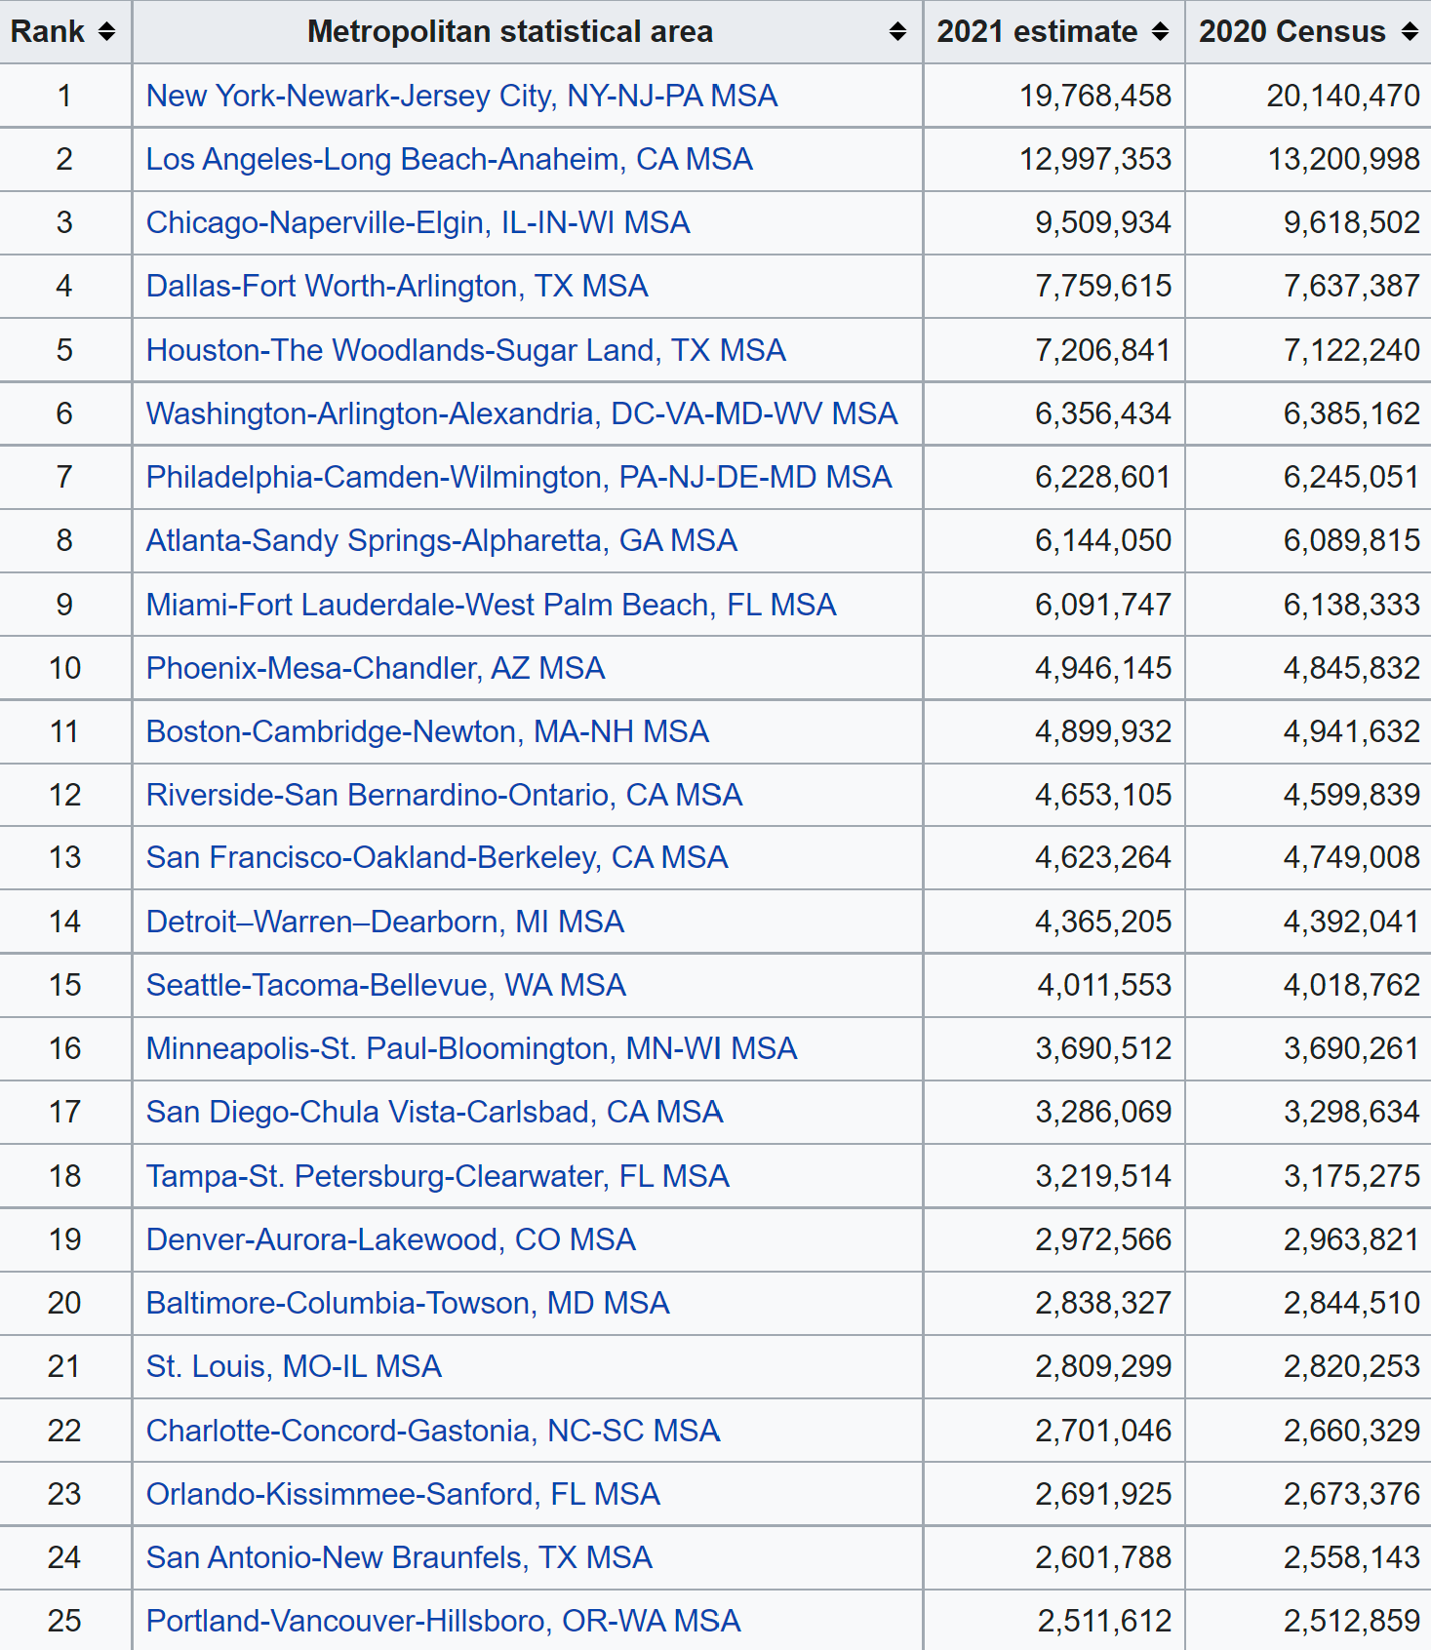Select Detroit estimate 4,365,205
Screen dimensions: 1431x1650
pyautogui.click(x=1103, y=922)
